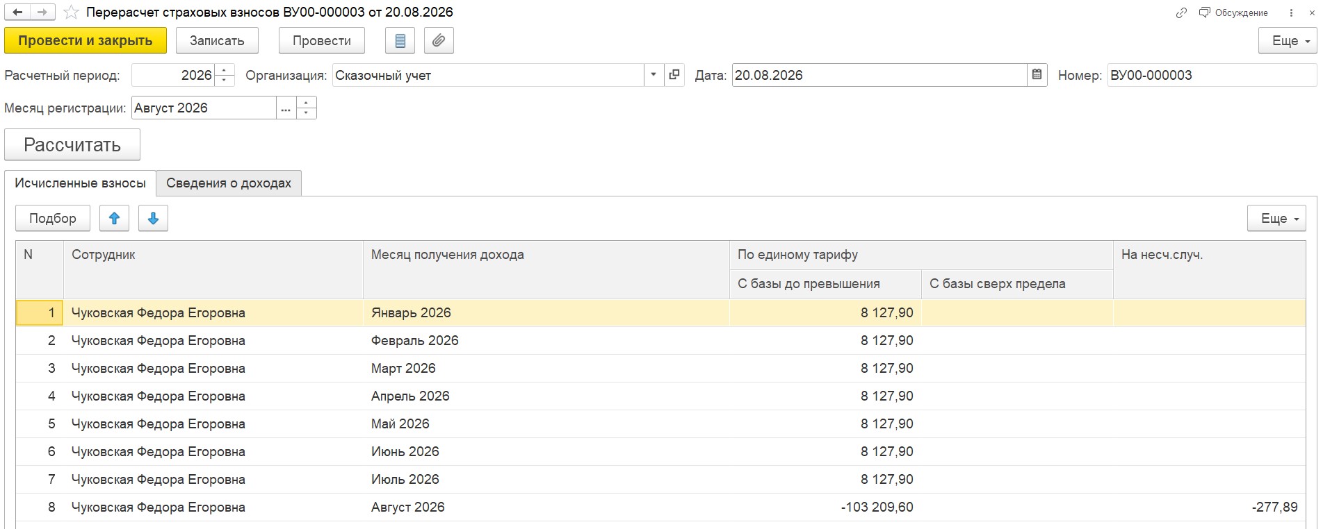The image size is (1323, 529).
Task: Expand the top Еще menu
Action: tap(1288, 40)
